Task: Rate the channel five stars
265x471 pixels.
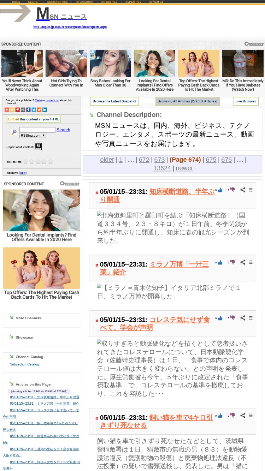Action: point(50,162)
